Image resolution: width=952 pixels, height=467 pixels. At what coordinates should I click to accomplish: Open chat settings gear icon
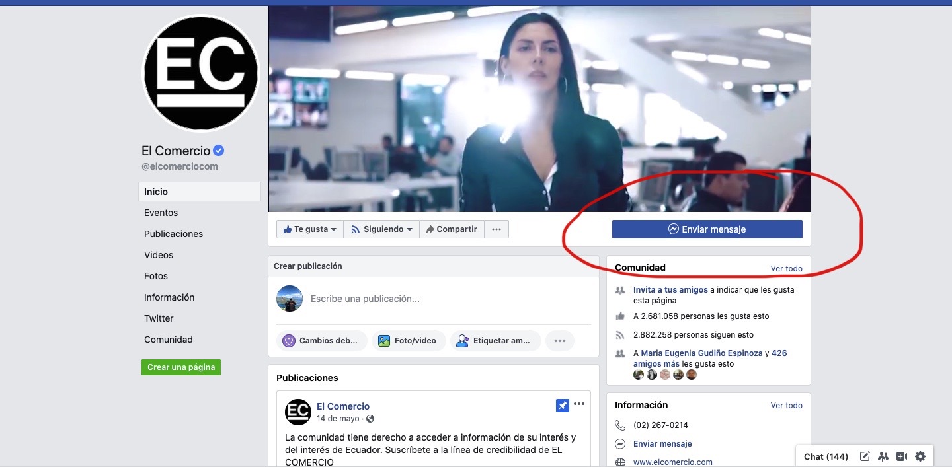(920, 456)
